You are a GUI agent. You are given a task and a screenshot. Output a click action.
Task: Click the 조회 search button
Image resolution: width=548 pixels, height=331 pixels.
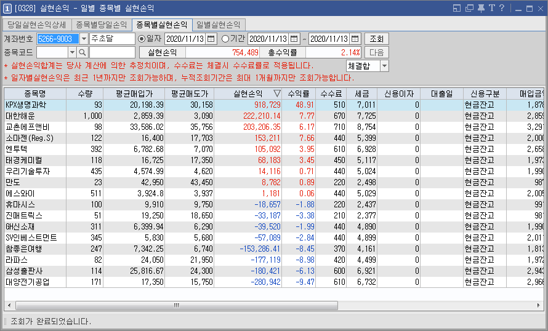[377, 39]
